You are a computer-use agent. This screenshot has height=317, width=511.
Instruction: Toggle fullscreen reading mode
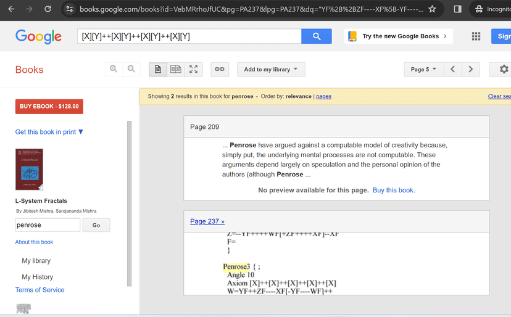194,70
